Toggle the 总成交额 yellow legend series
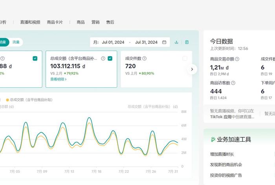The image size is (275, 185). (x=29, y=100)
